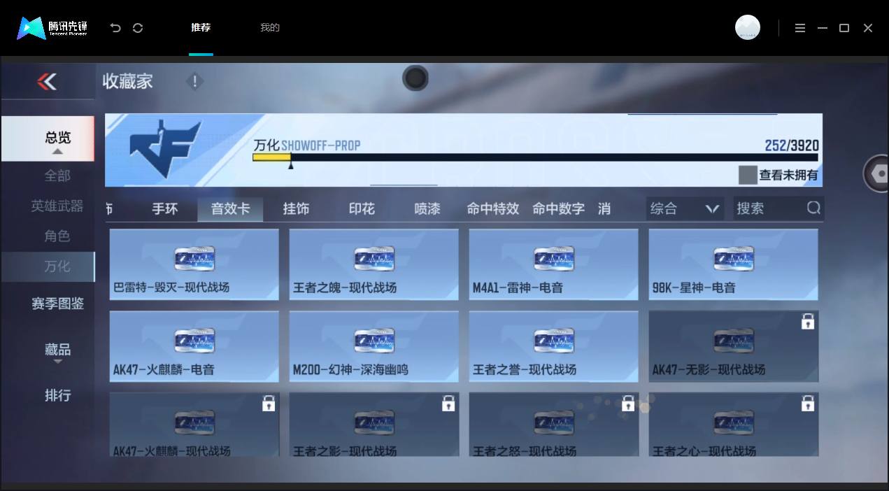Go back with the undo arrow icon
The height and width of the screenshot is (491, 889).
tap(115, 28)
